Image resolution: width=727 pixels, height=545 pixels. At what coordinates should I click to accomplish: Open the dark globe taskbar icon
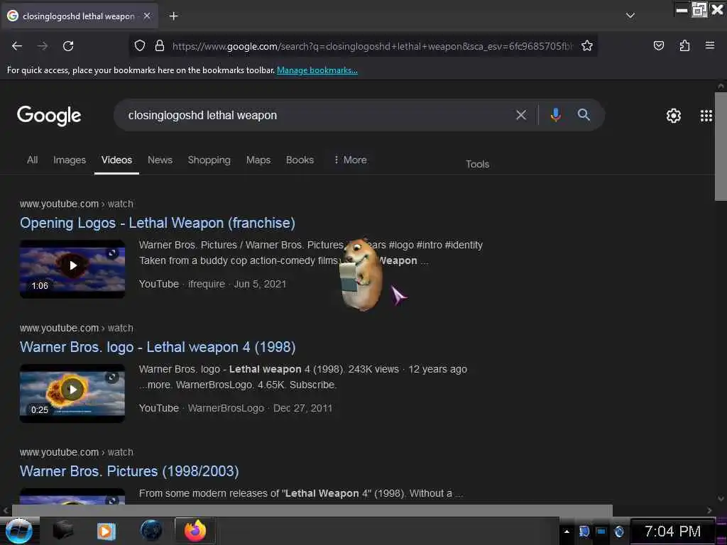tap(151, 531)
